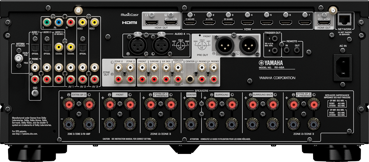Screen dimensions: 369x162
Task: Click the TRIGGER OUT 1 jack
Action: (x=275, y=39)
